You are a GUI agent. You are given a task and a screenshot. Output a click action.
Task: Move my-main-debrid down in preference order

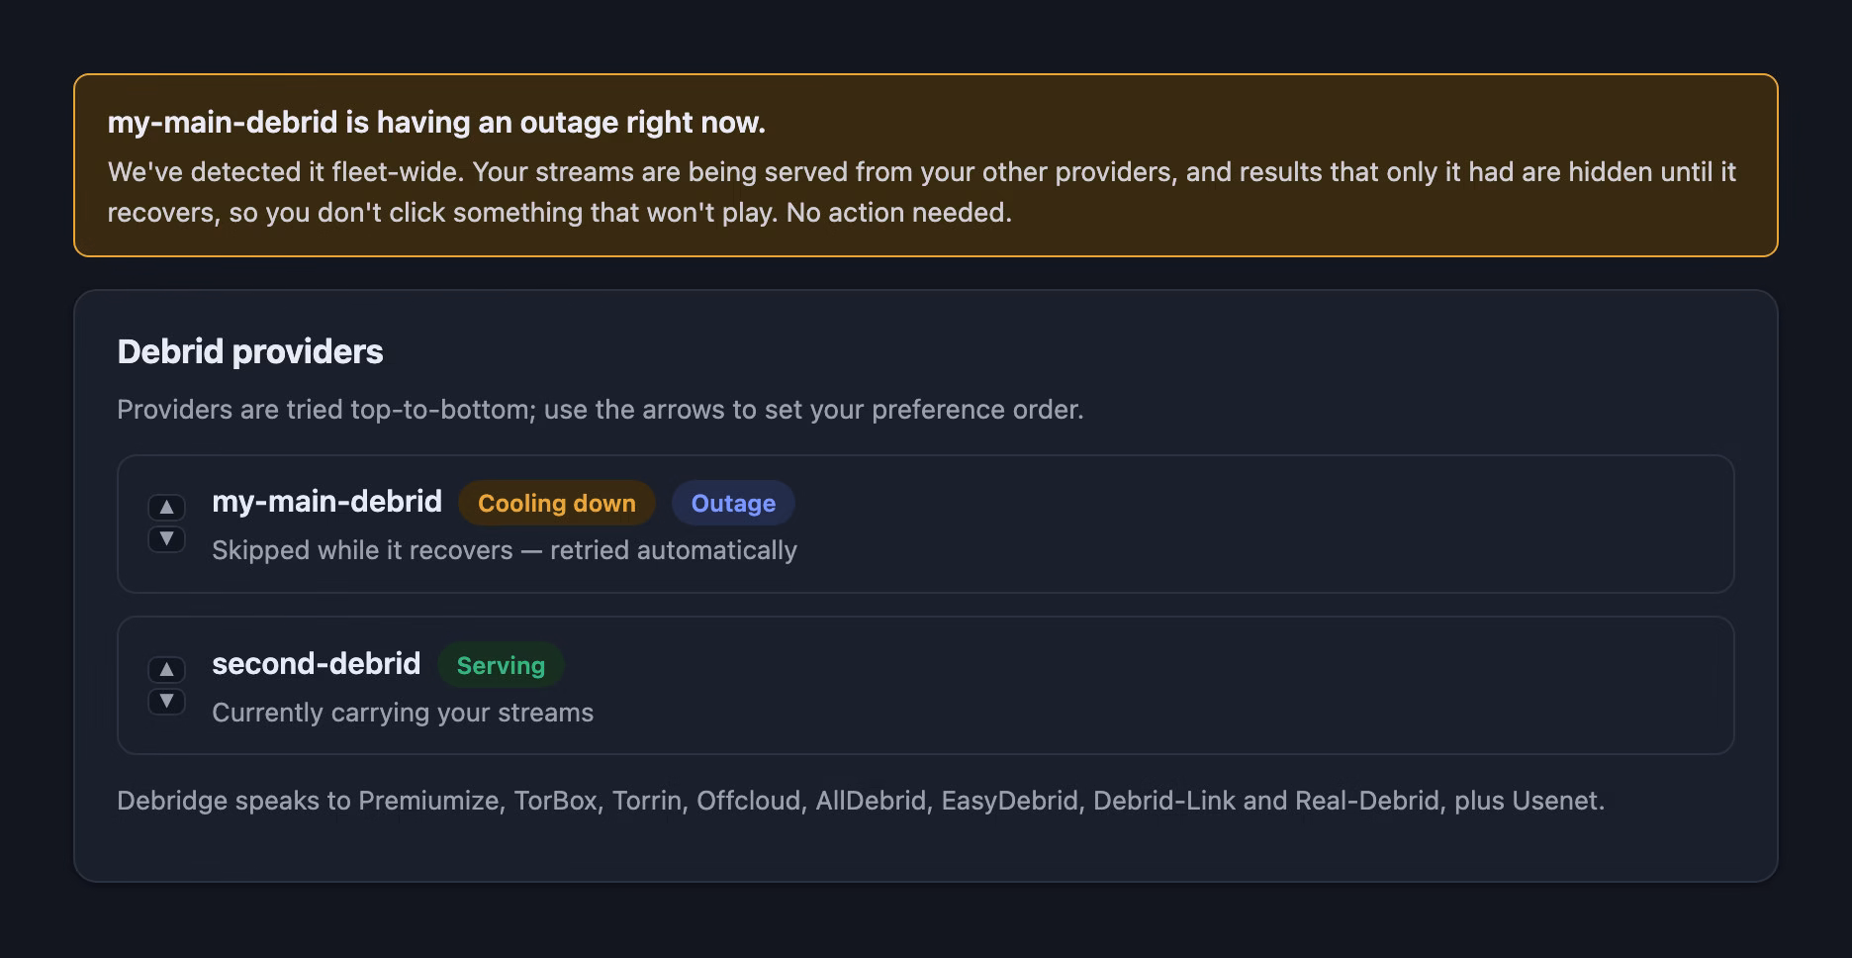[166, 539]
